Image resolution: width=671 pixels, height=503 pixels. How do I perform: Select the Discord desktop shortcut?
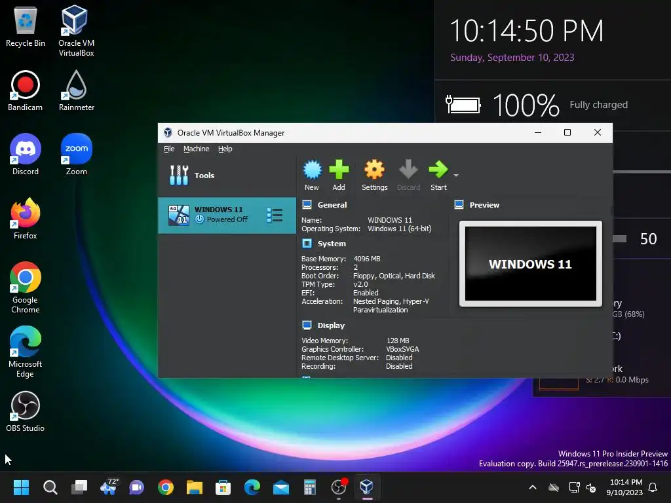coord(26,155)
